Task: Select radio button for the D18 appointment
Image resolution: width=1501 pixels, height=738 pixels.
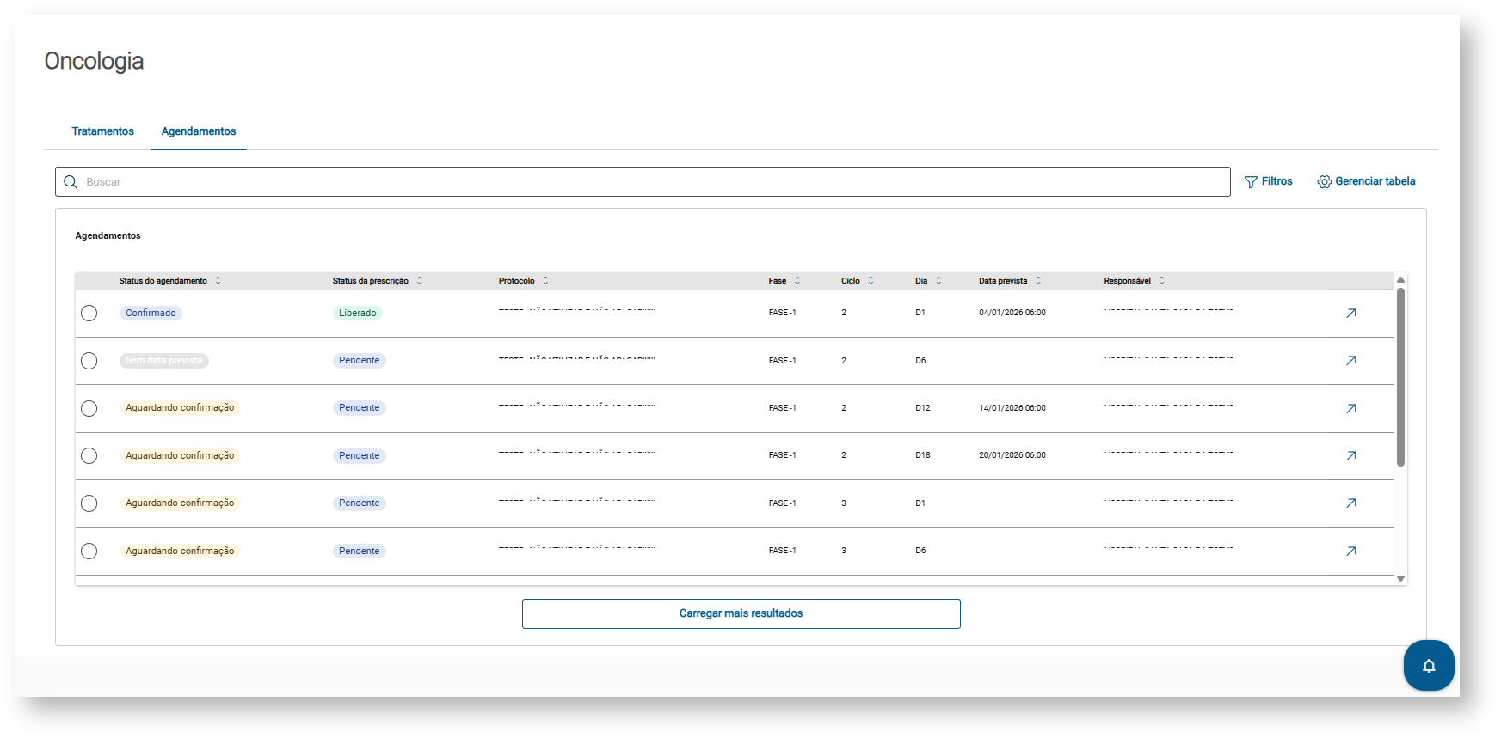Action: (x=89, y=456)
